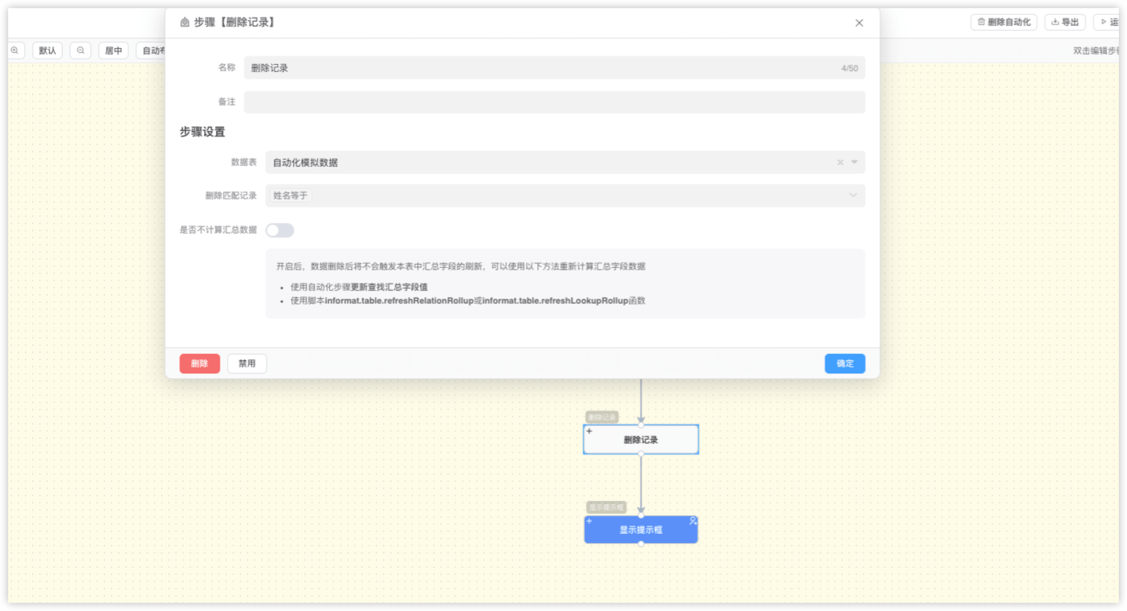Open the 数据表 dropdown arrow
This screenshot has height=611, width=1127.
pos(854,162)
